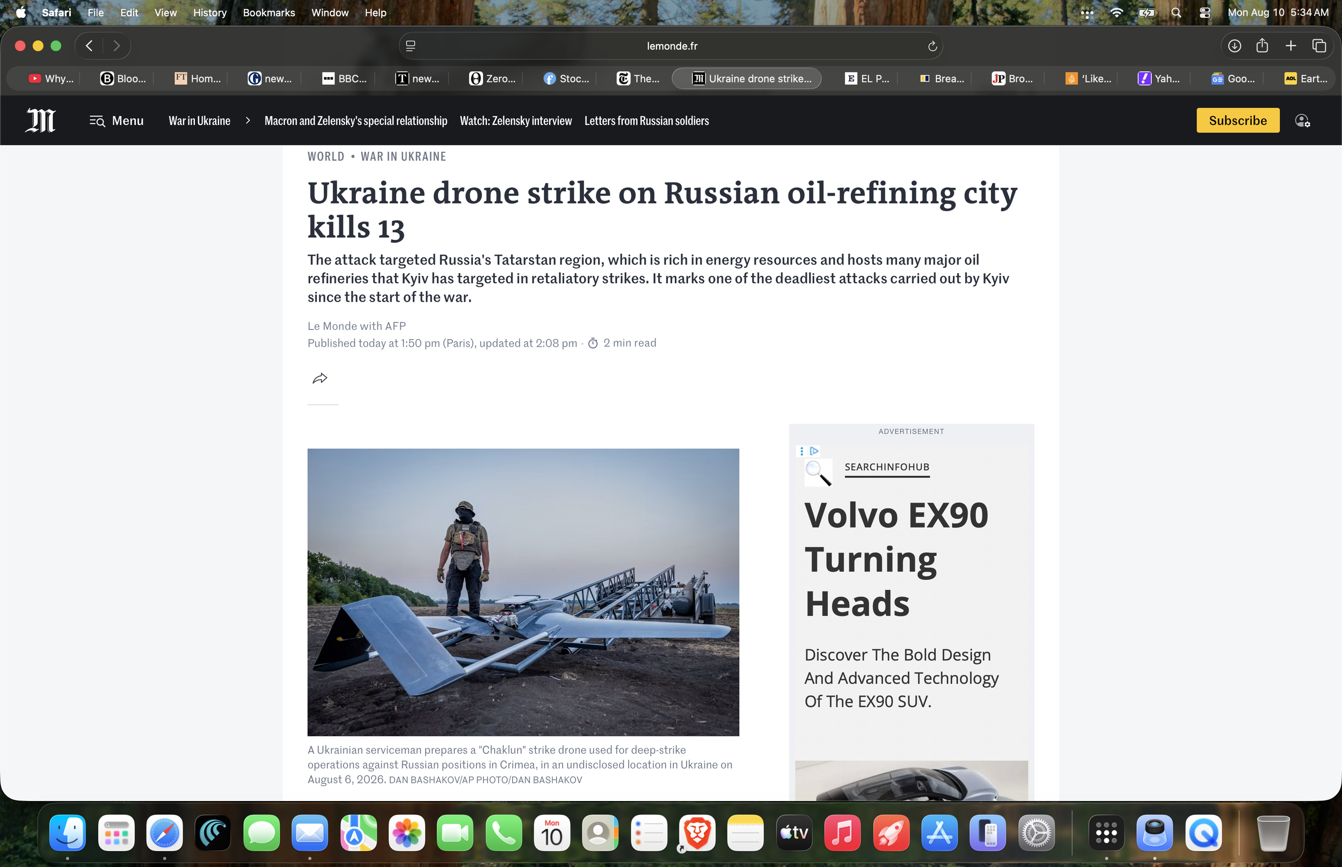
Task: Show the tab overview
Action: 1319,46
